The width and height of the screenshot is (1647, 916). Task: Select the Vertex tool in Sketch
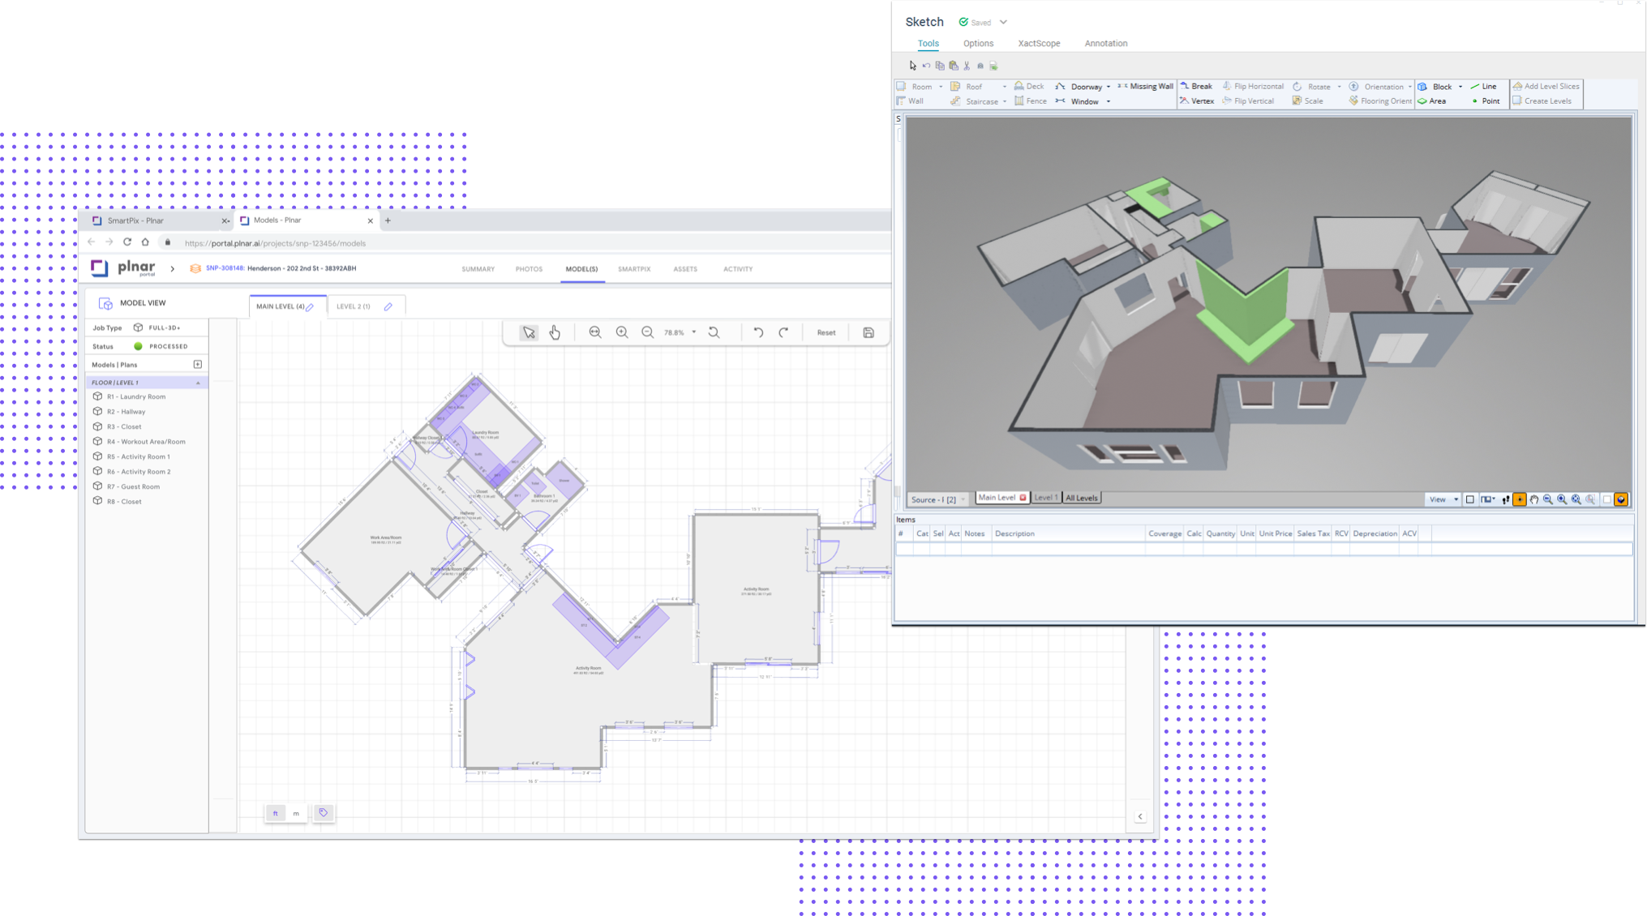[1197, 101]
